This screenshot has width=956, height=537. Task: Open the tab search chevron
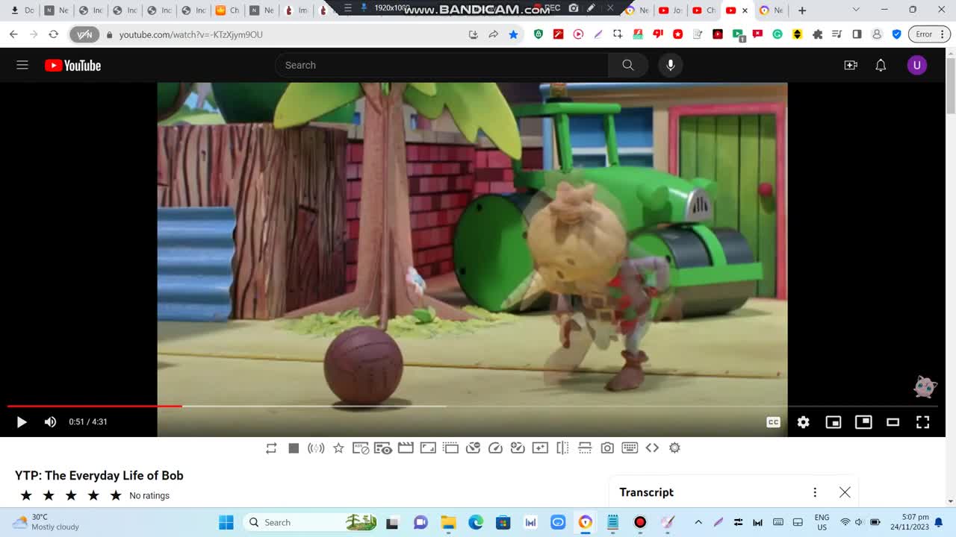click(x=856, y=10)
